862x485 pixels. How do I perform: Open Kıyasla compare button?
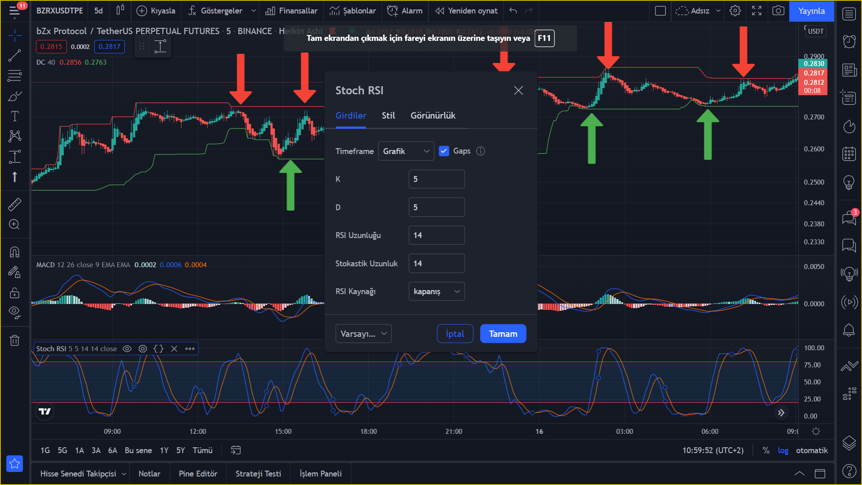click(x=156, y=11)
